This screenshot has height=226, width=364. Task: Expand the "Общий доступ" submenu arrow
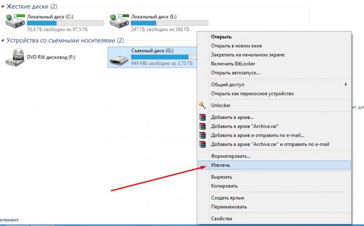pyautogui.click(x=346, y=85)
